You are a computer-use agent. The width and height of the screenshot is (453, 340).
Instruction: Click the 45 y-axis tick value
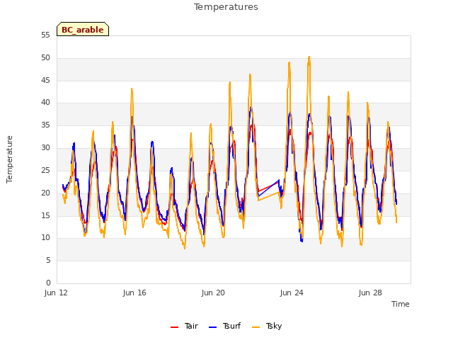45,80
